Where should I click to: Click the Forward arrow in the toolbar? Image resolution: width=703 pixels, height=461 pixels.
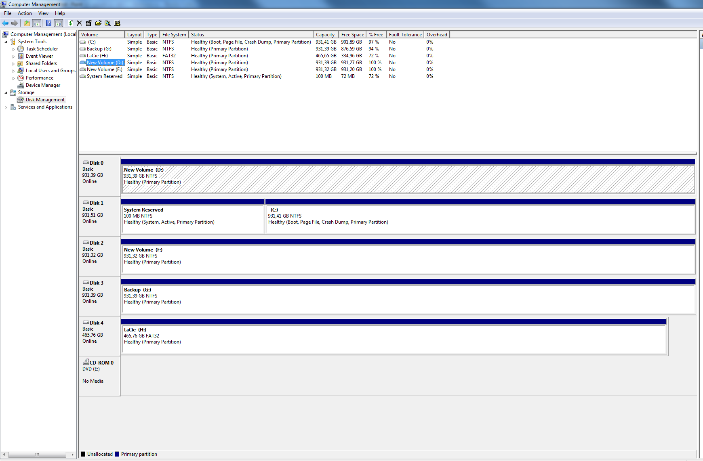(15, 23)
